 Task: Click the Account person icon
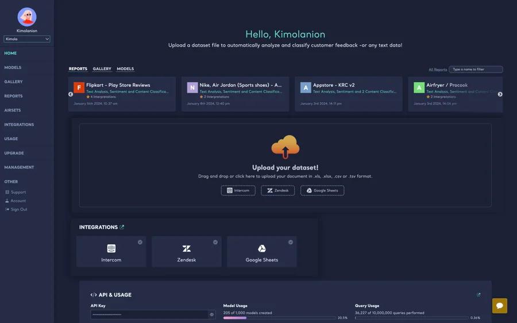7,201
